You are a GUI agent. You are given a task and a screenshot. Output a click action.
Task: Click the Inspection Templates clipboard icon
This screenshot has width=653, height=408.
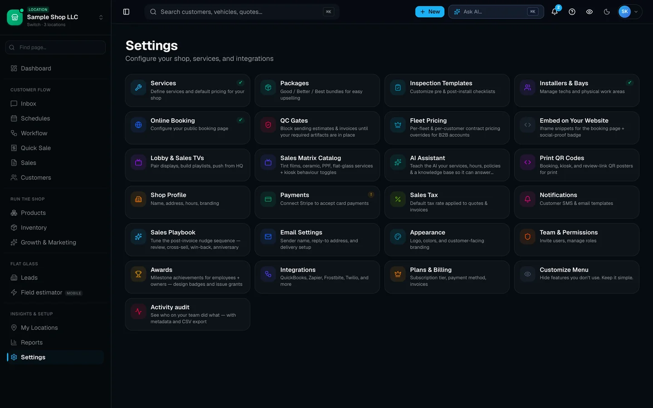[398, 87]
